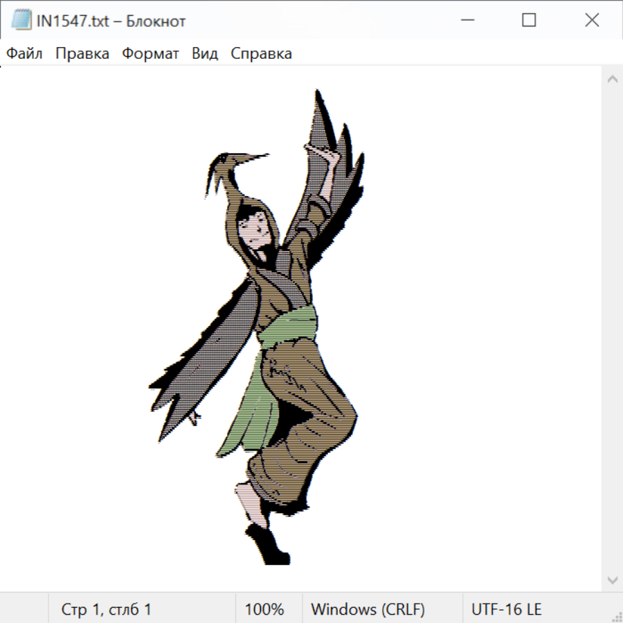Click the Notepad icon in the title bar
Screen dimensions: 623x623
click(21, 21)
